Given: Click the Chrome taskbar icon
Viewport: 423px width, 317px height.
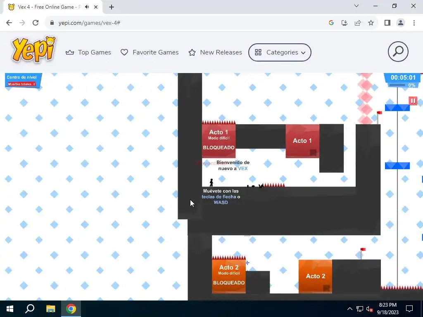Looking at the screenshot, I should (71, 309).
